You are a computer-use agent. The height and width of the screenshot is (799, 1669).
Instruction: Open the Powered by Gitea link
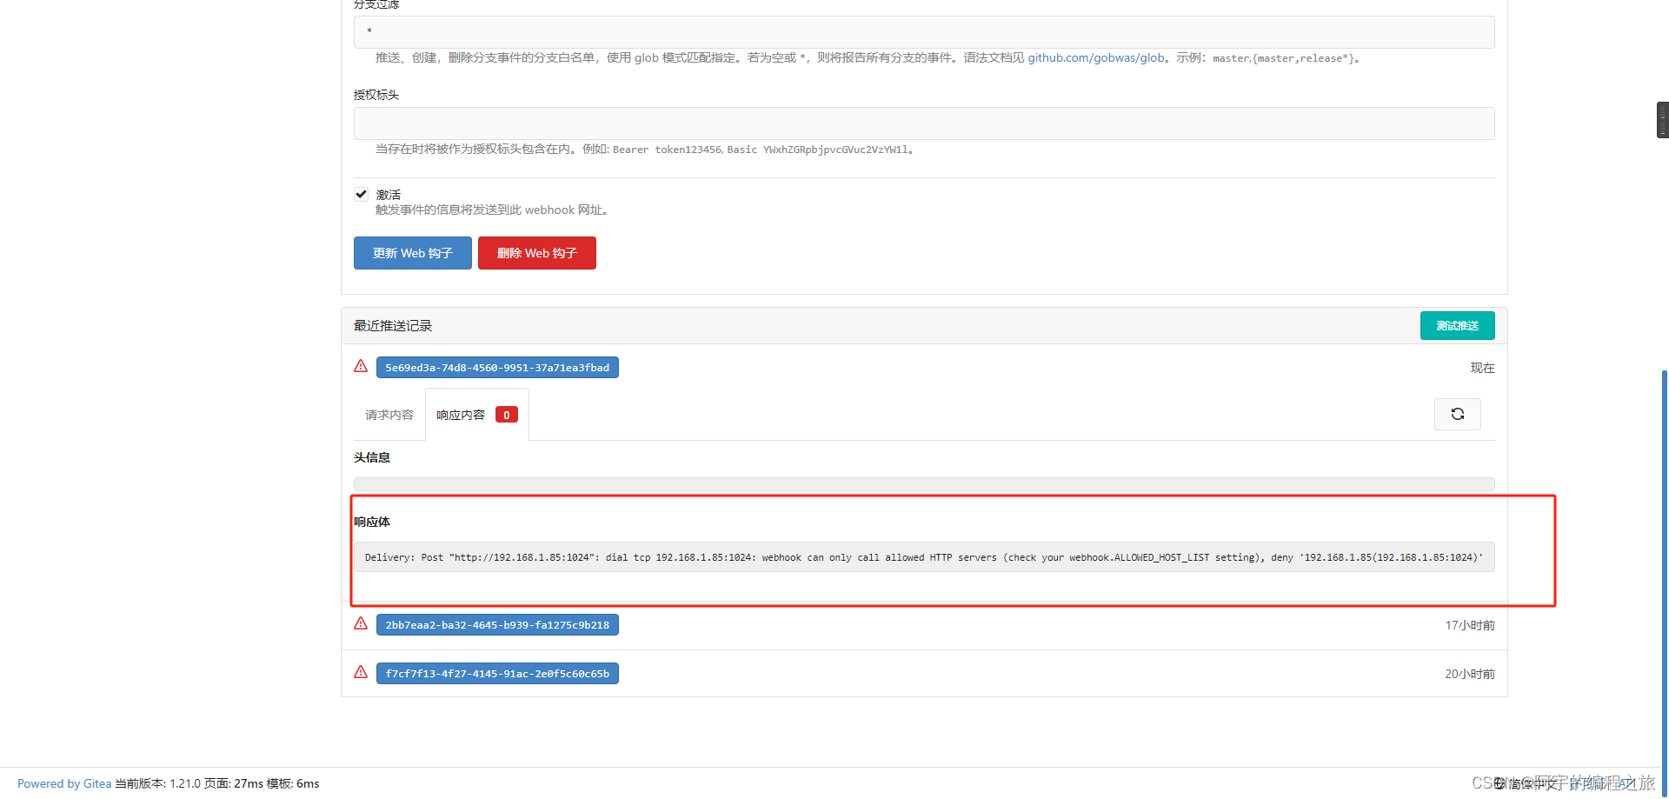tap(63, 782)
